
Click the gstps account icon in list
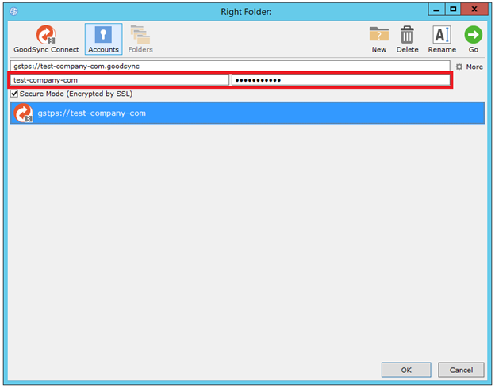coord(24,113)
